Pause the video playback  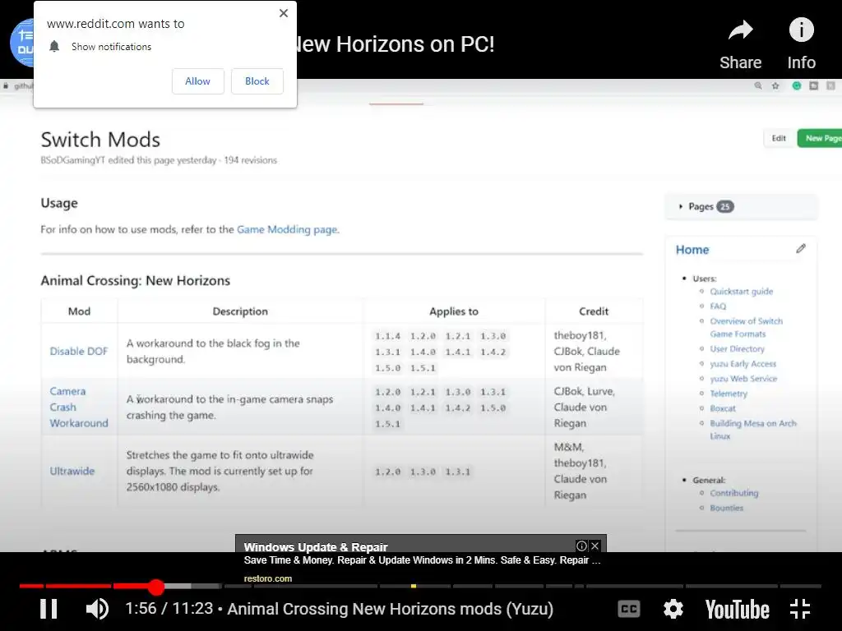click(x=49, y=609)
